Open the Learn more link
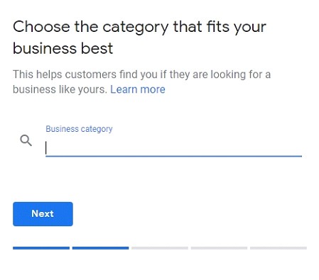The image size is (319, 280). pos(138,89)
